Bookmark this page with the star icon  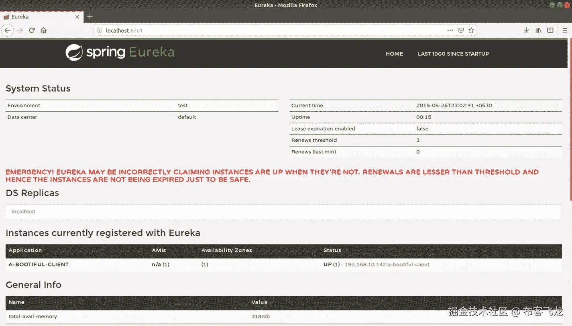[471, 31]
